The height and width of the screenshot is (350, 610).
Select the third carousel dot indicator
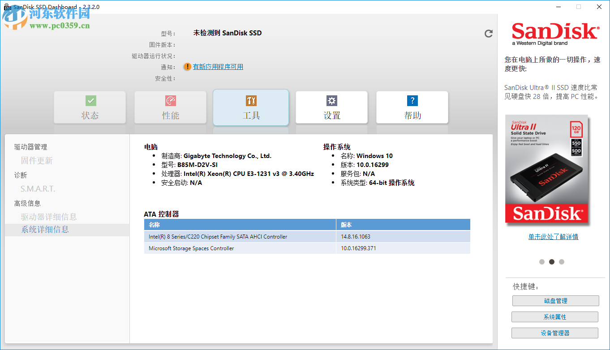562,261
